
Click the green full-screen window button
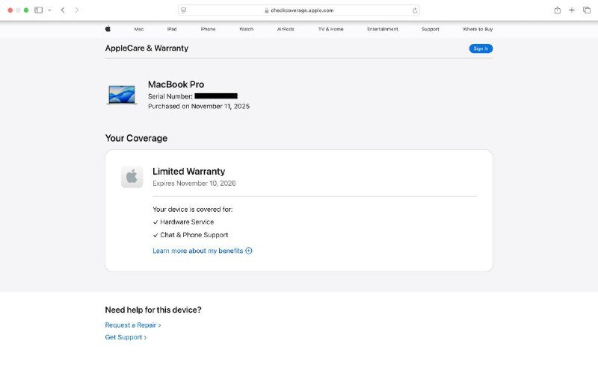click(x=26, y=10)
